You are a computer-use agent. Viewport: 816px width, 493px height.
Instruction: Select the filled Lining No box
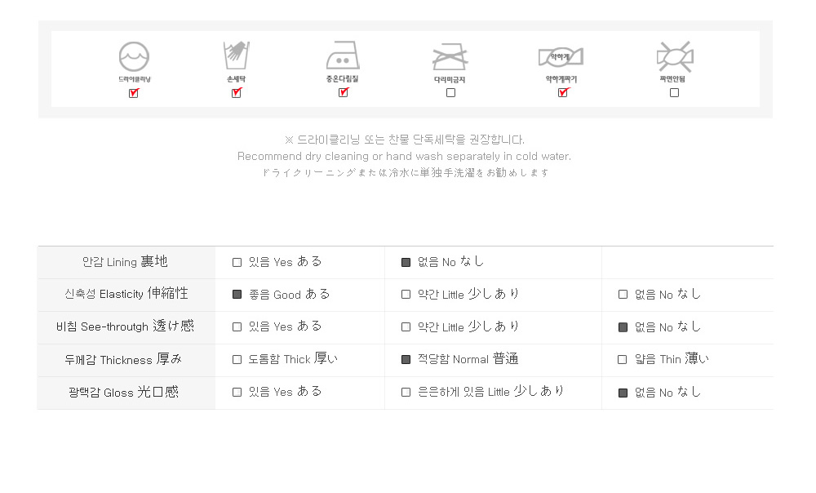(x=406, y=262)
